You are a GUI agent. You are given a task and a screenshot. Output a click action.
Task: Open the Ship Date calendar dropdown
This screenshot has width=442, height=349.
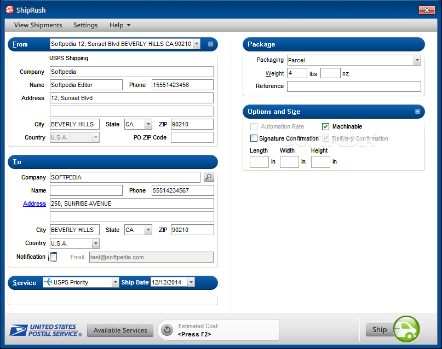[x=191, y=282]
